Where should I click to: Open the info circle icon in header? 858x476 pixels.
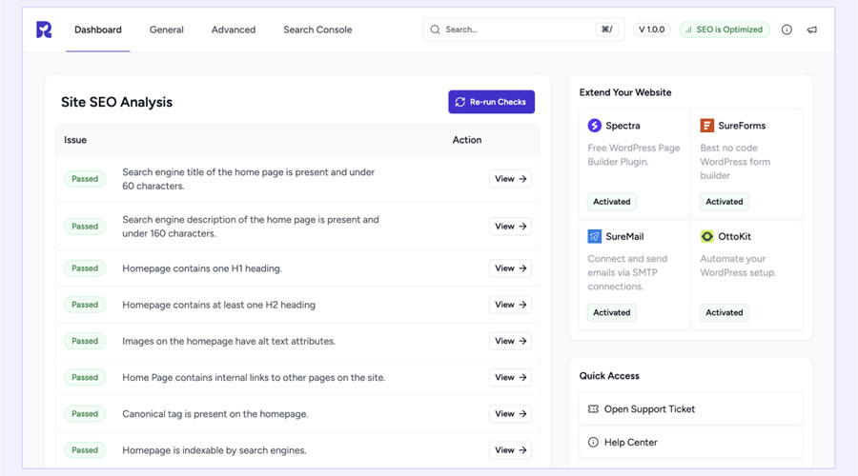(786, 30)
